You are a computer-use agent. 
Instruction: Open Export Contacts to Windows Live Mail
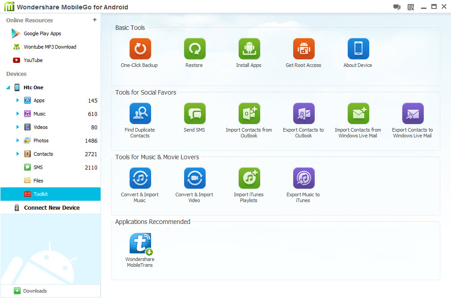pyautogui.click(x=413, y=113)
